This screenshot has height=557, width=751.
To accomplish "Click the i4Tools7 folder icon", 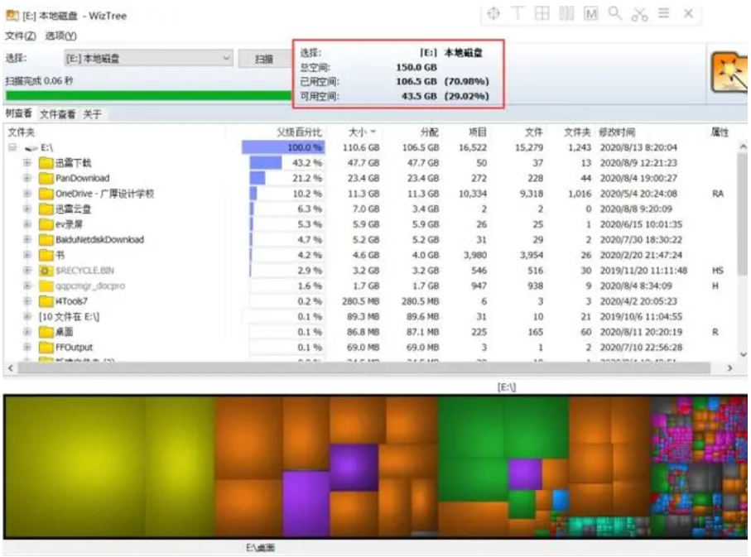I will point(46,301).
